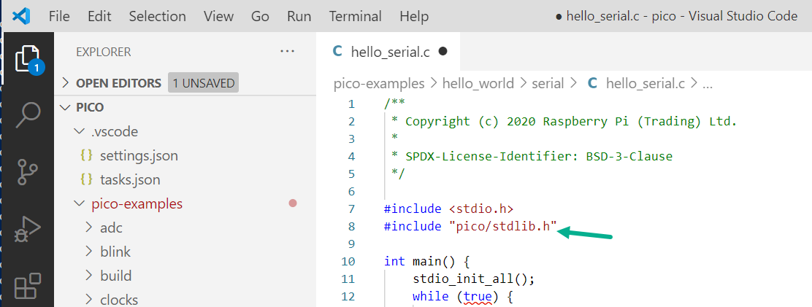Click the underlined true keyword
Screen dimensions: 812x307
[x=476, y=297]
